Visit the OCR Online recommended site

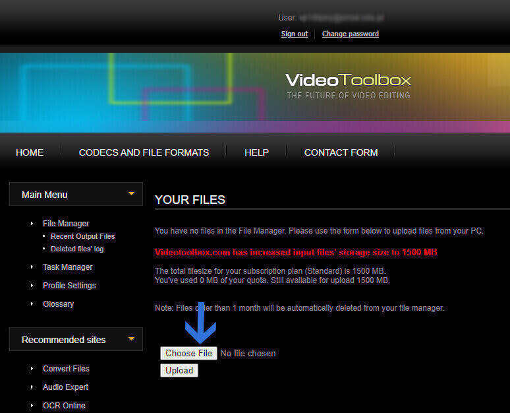coord(64,406)
